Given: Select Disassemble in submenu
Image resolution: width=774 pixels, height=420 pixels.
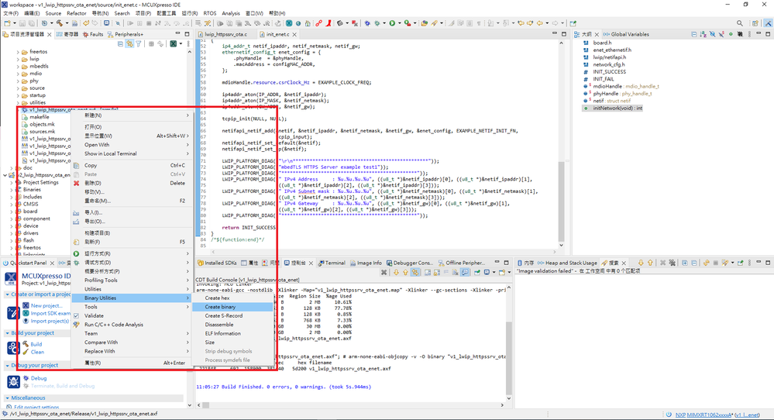Looking at the screenshot, I should pos(232,325).
